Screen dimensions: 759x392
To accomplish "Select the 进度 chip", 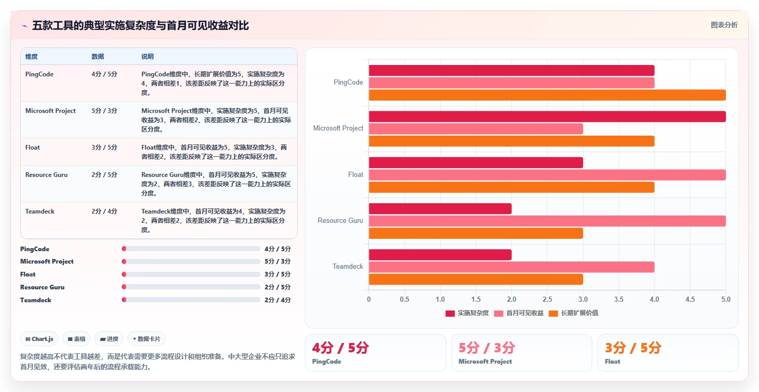I will coord(109,339).
